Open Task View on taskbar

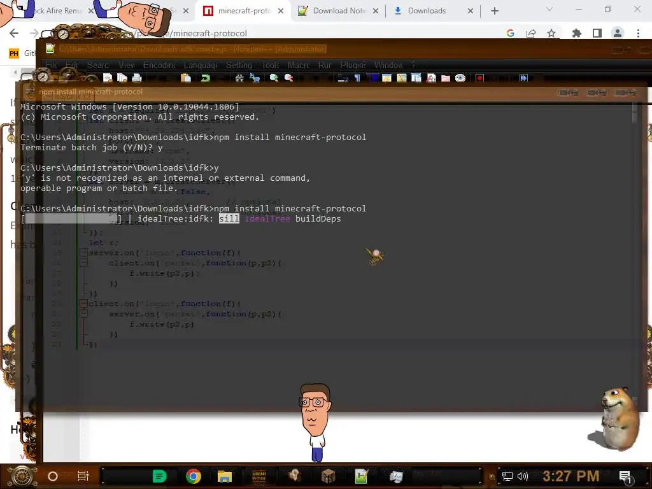83,476
